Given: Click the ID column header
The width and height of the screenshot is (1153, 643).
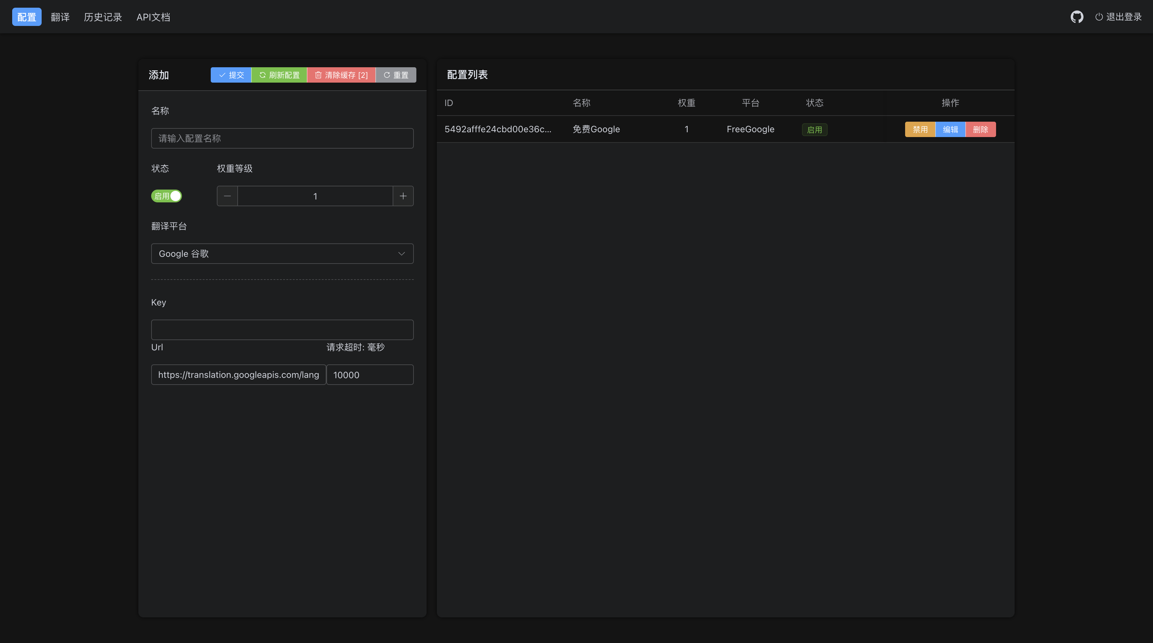Looking at the screenshot, I should click(448, 102).
